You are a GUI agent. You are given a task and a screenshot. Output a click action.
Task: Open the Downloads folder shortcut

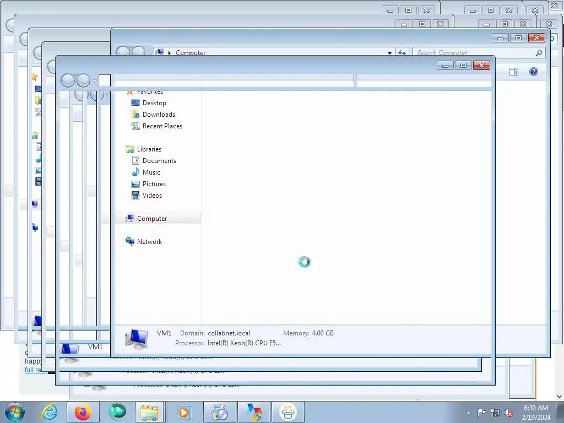(158, 115)
